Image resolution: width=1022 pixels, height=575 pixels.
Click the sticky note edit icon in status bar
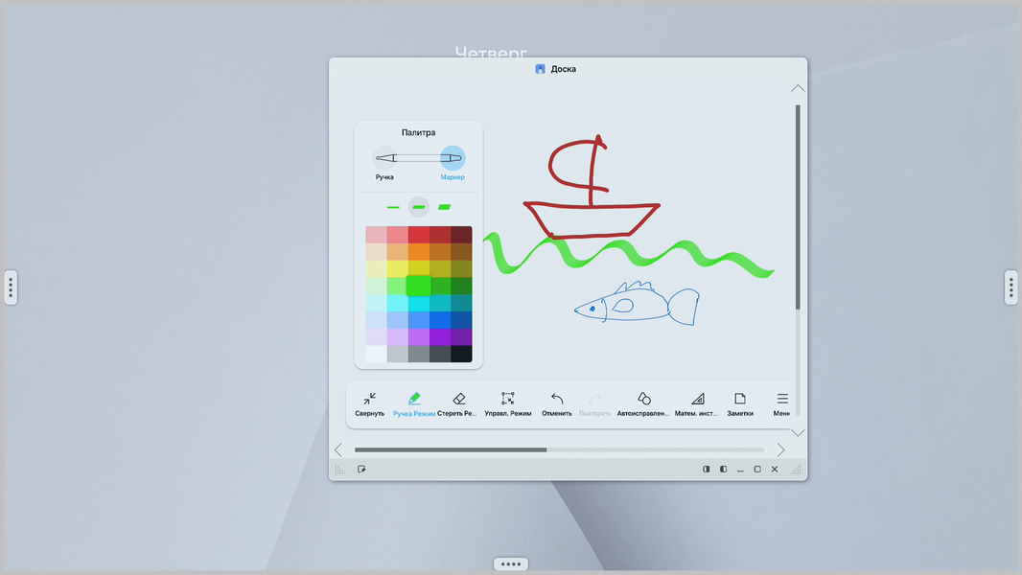pos(361,469)
